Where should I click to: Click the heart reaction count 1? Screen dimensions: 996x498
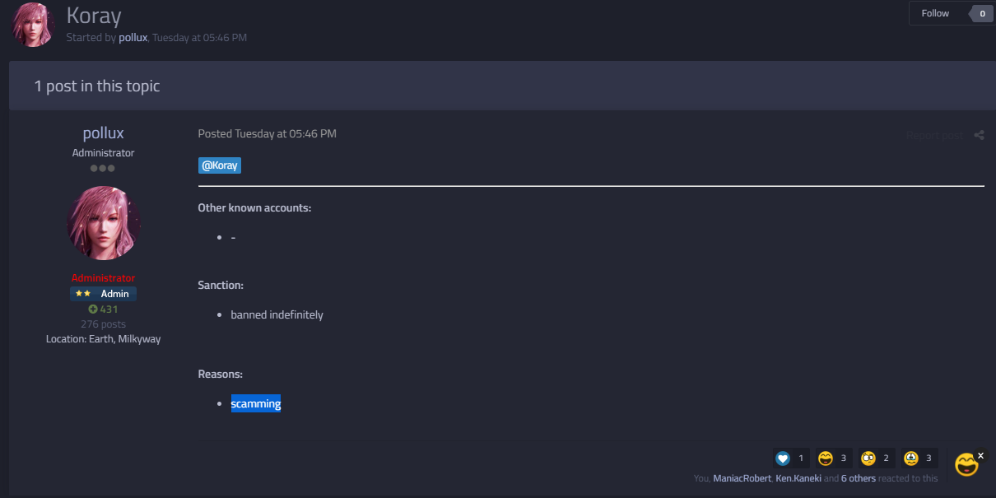point(801,458)
